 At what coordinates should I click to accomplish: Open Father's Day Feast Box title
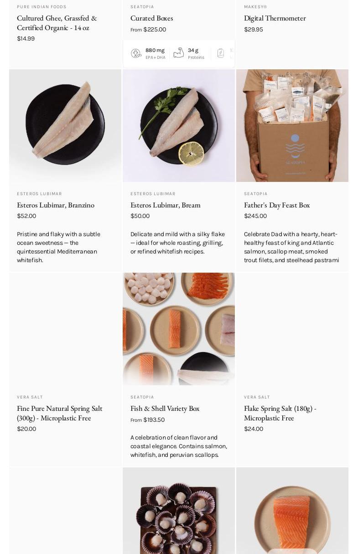coord(277,205)
